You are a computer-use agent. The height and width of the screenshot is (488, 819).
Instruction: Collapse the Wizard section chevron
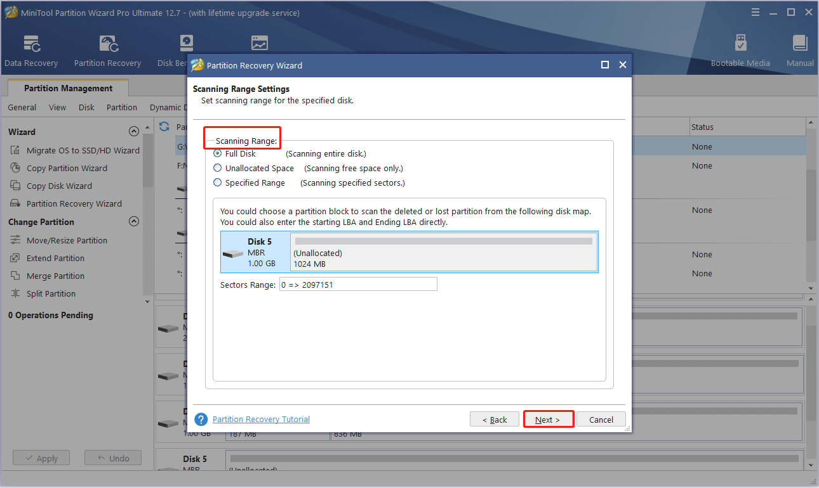point(133,132)
